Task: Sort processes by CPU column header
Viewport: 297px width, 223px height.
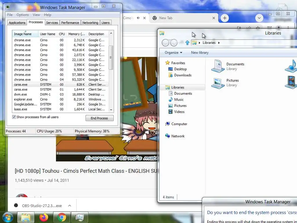Action: [62, 34]
